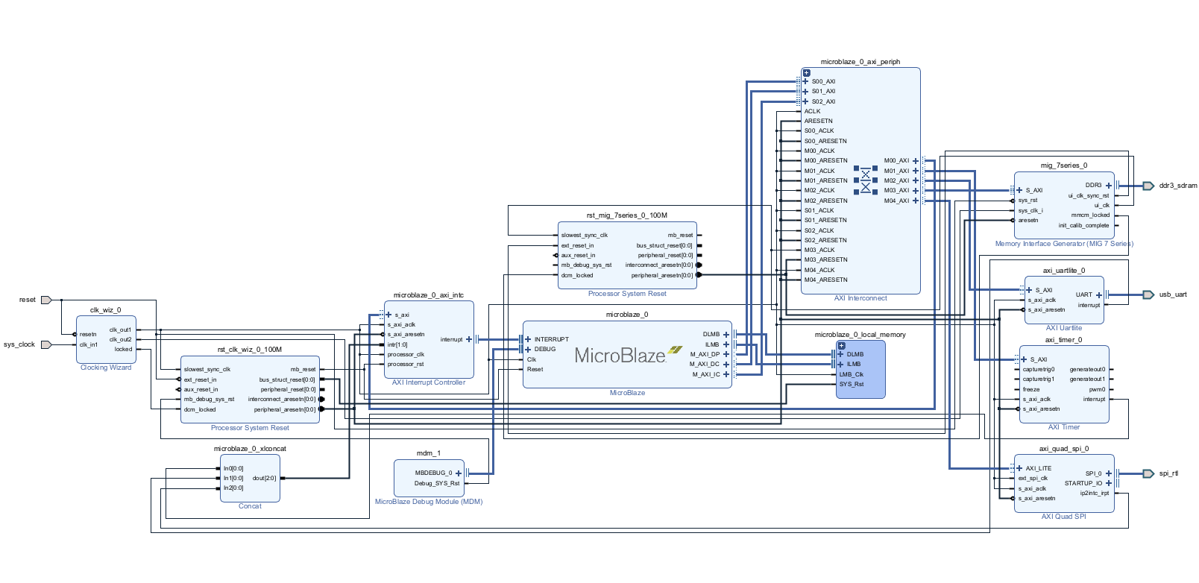Click the clk_out1 pin on clk_wiz_0

tap(121, 330)
